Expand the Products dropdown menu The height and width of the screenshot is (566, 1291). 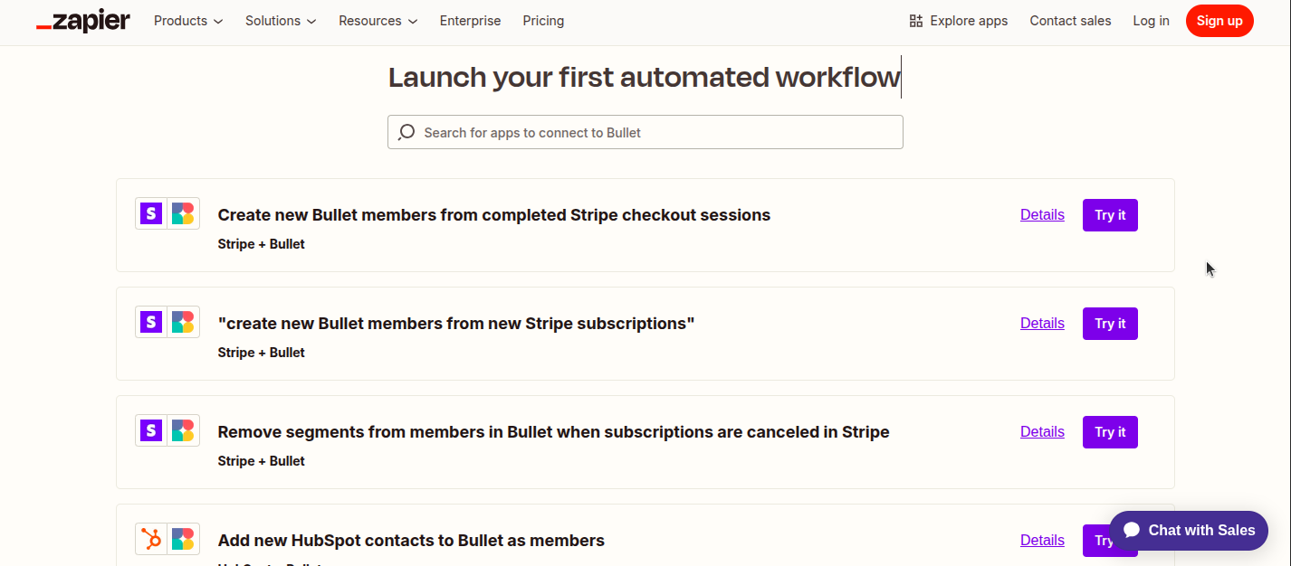(188, 21)
